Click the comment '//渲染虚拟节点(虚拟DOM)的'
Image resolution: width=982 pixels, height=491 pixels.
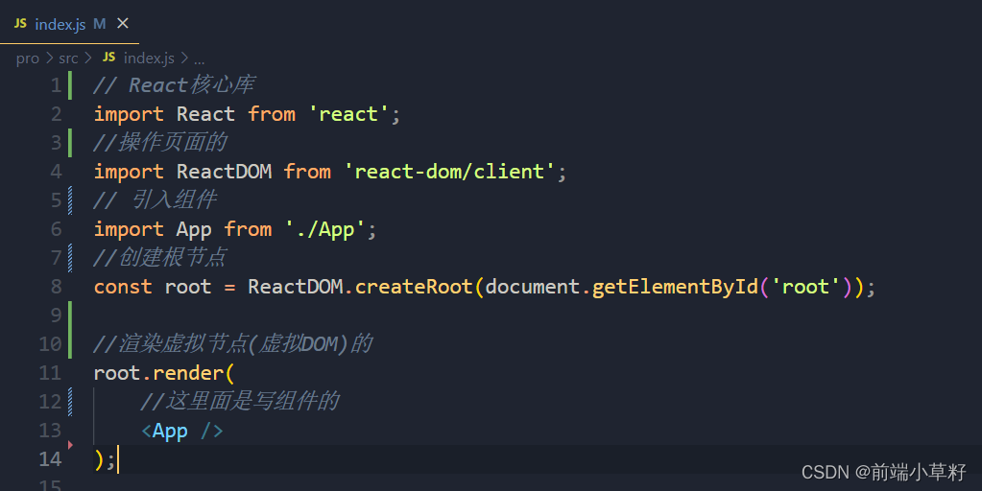pos(233,344)
